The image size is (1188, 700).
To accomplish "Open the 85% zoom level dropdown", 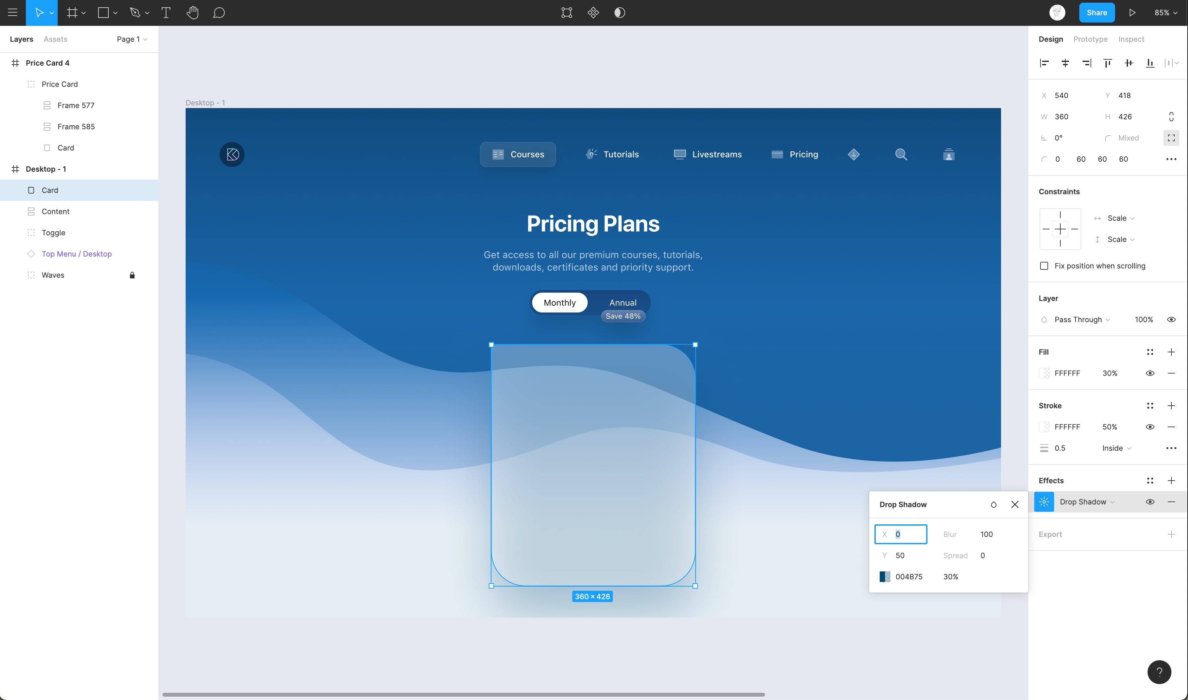I will [1165, 13].
